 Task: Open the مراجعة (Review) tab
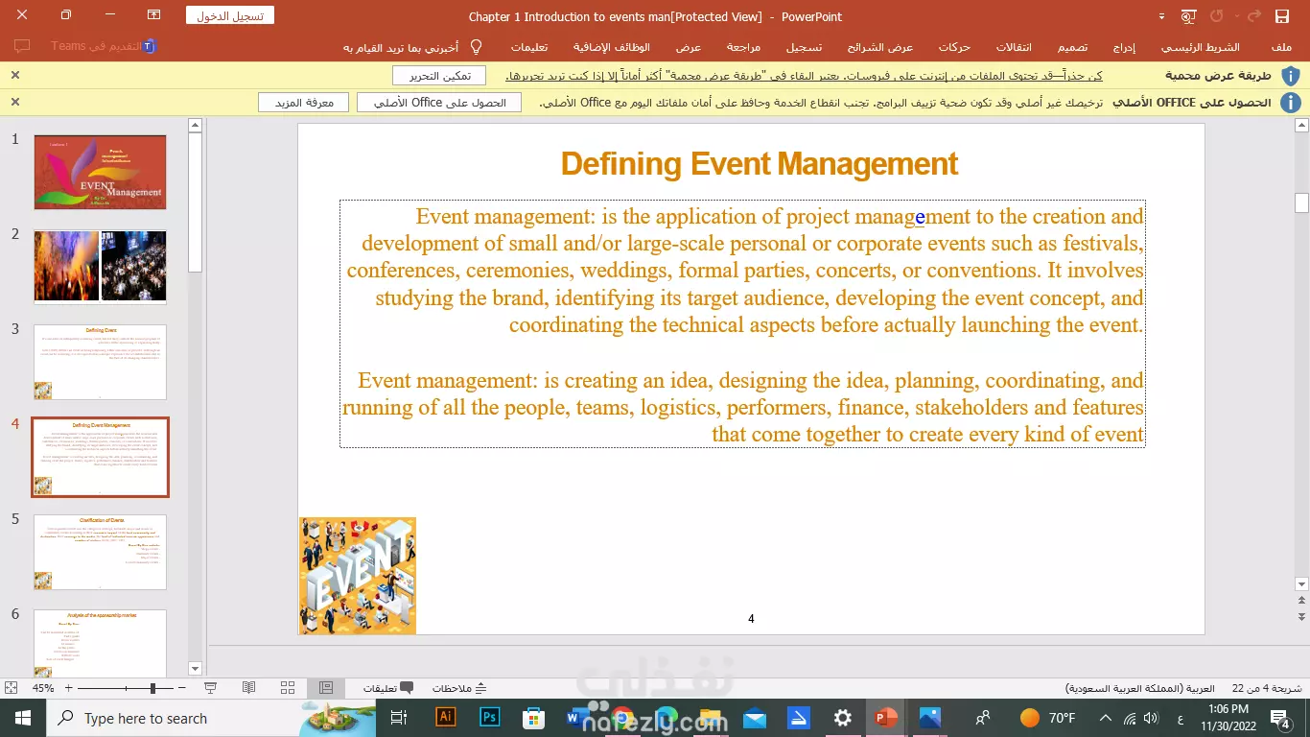point(743,47)
